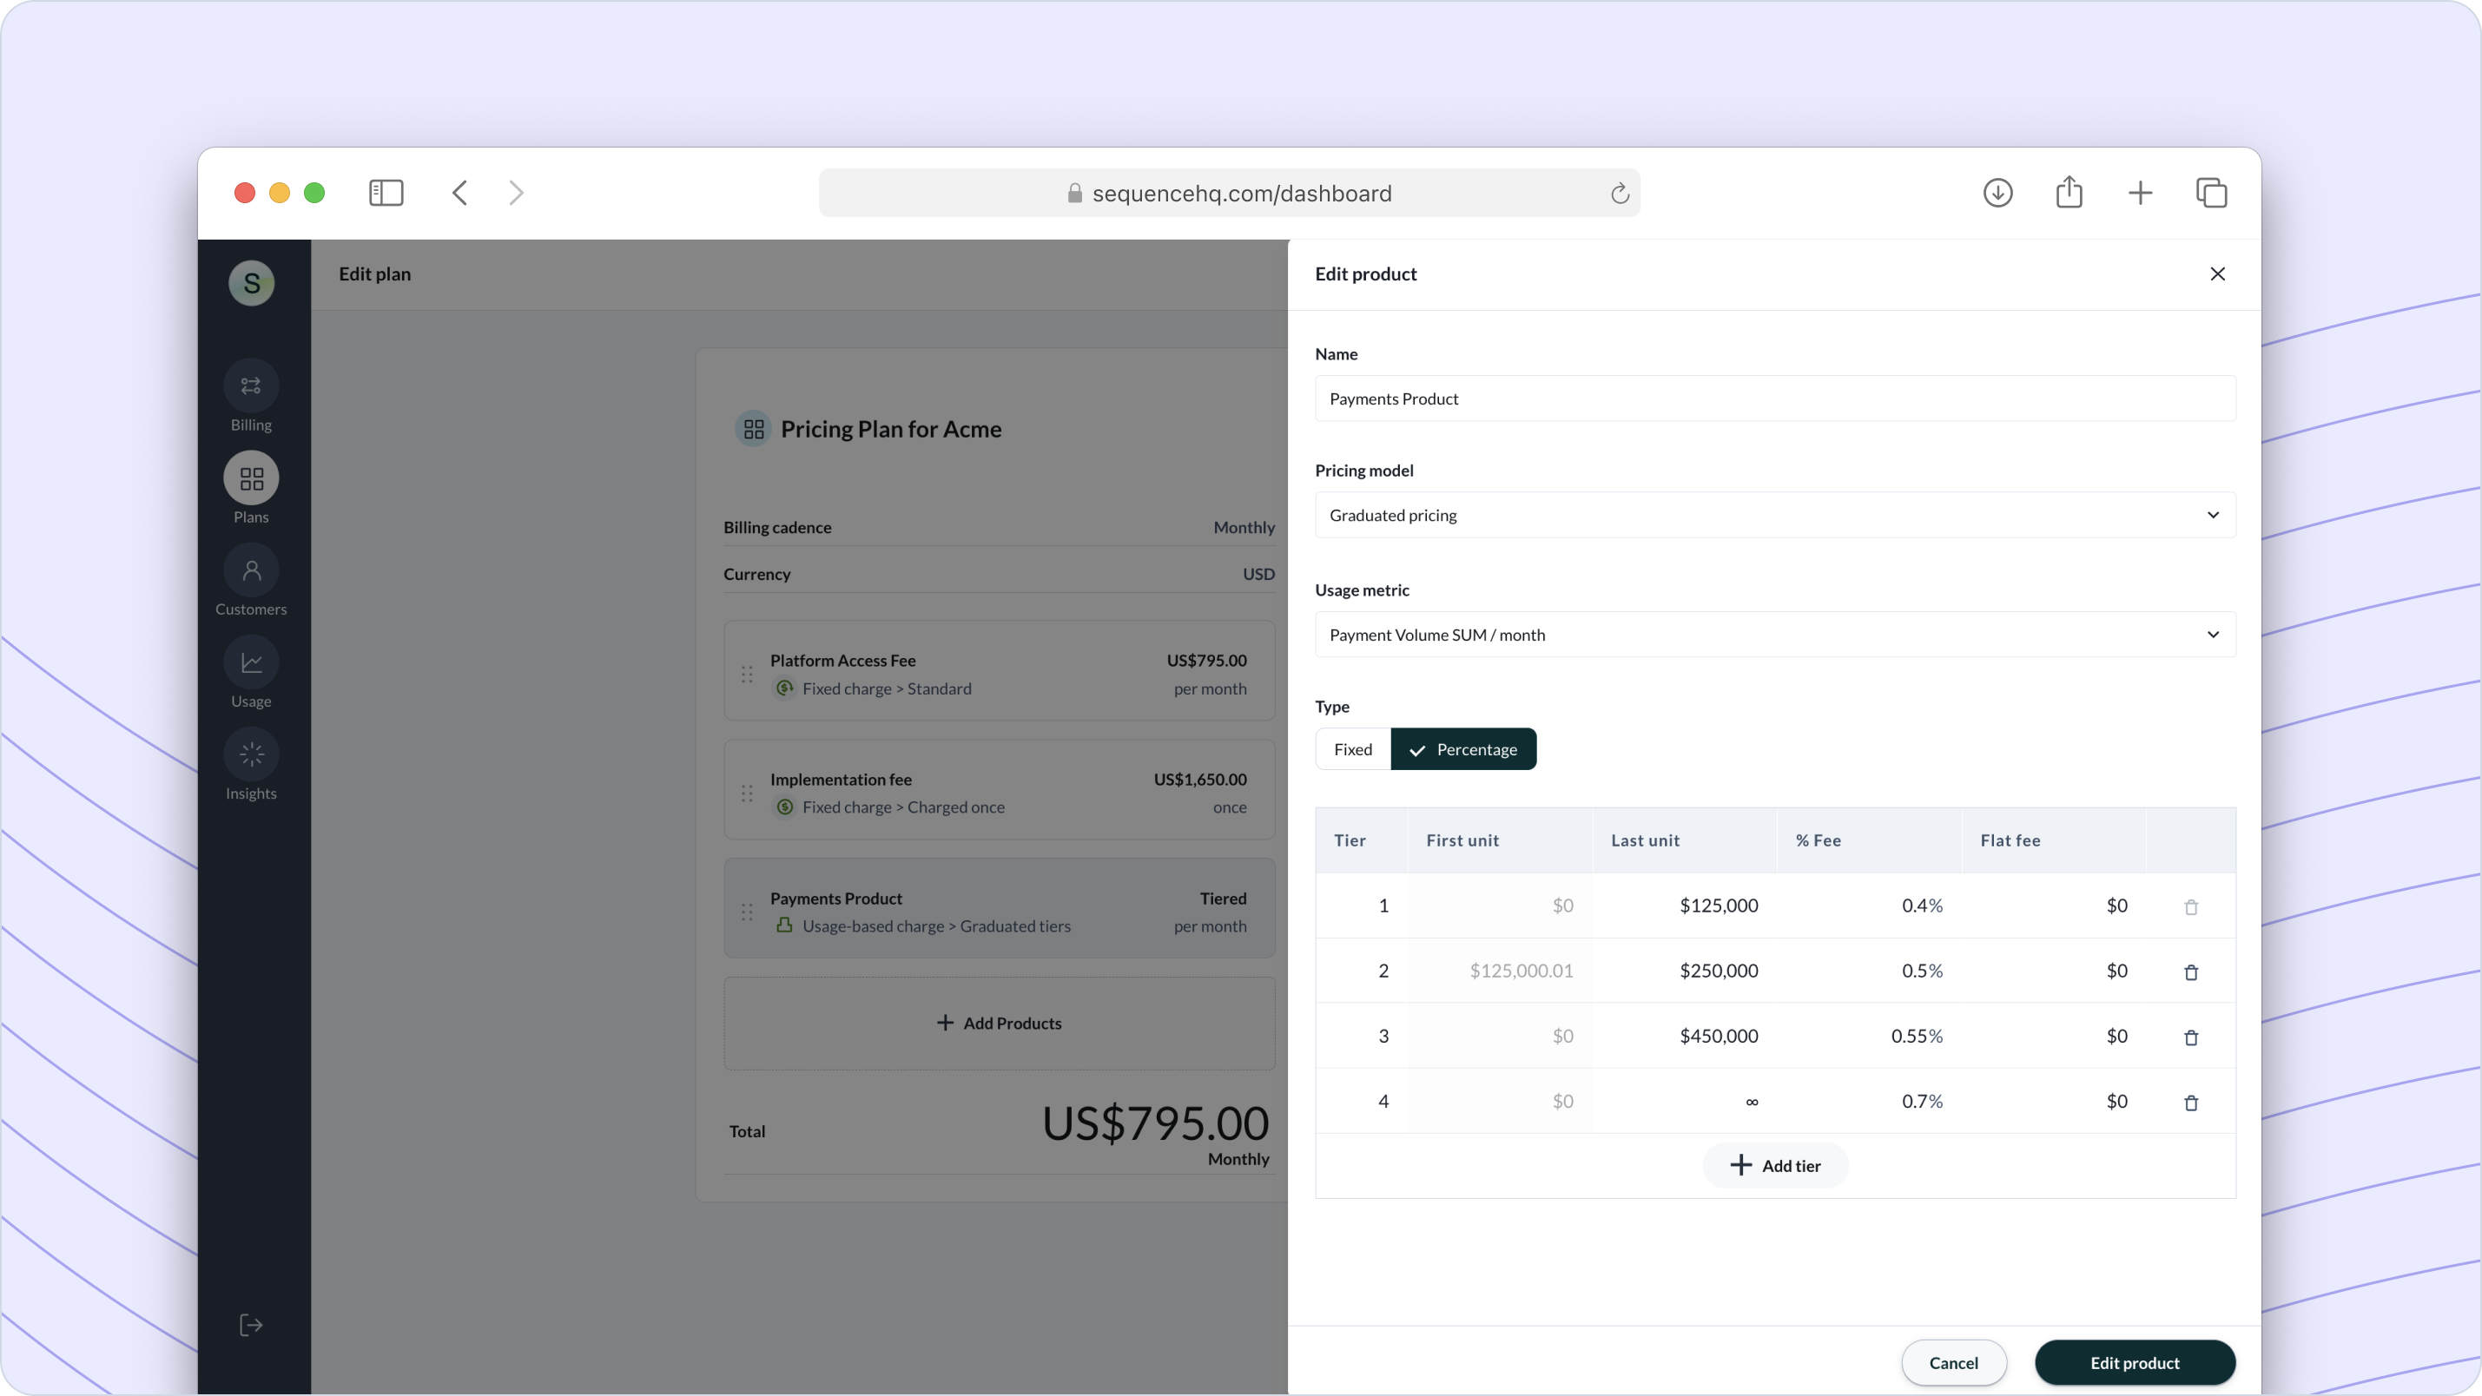This screenshot has height=1396, width=2482.
Task: Click the Add Products button
Action: (999, 1023)
